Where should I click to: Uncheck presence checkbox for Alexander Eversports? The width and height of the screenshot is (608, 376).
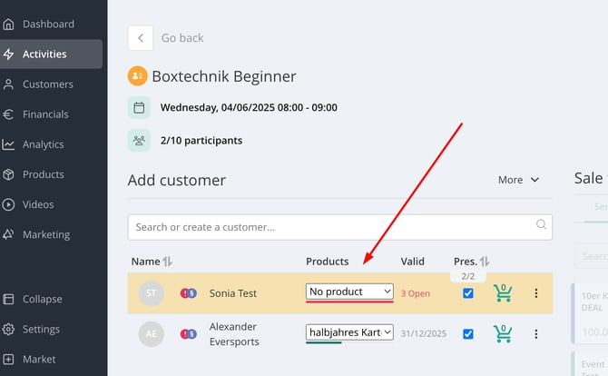[468, 333]
